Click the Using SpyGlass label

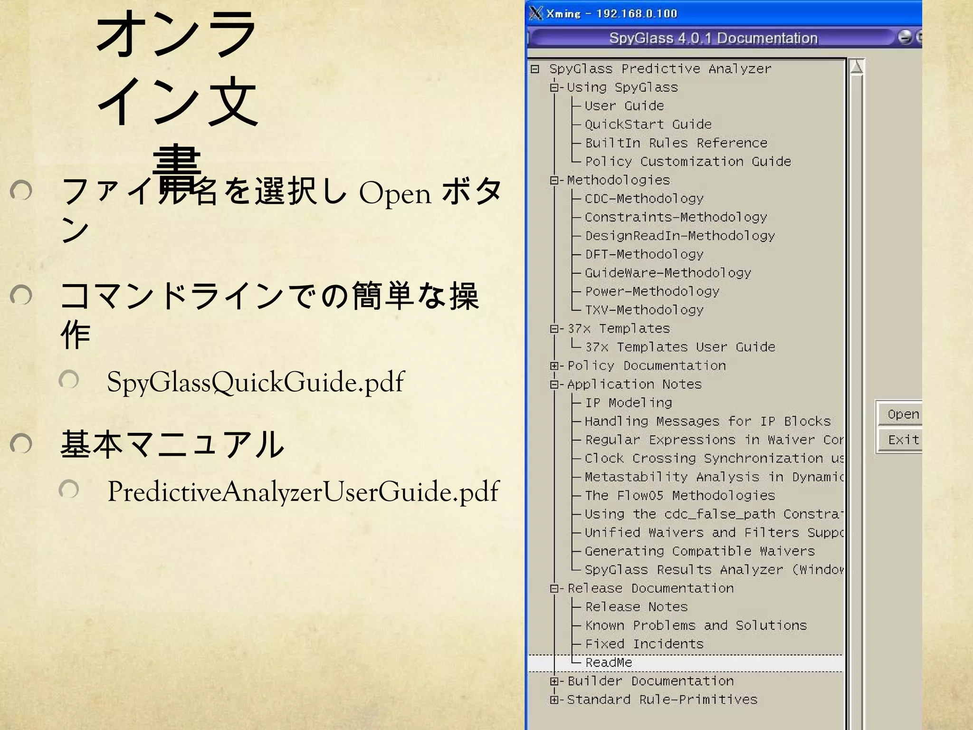tap(622, 87)
